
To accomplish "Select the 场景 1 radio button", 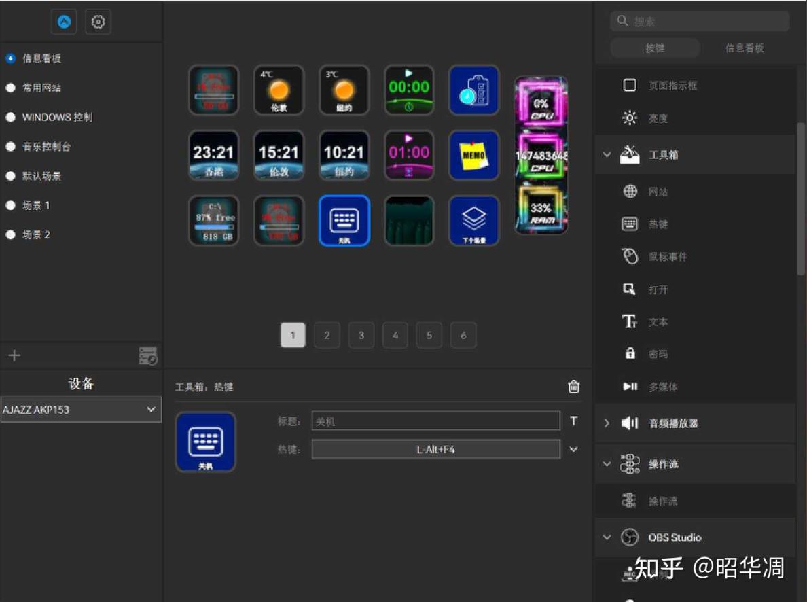I will [10, 205].
